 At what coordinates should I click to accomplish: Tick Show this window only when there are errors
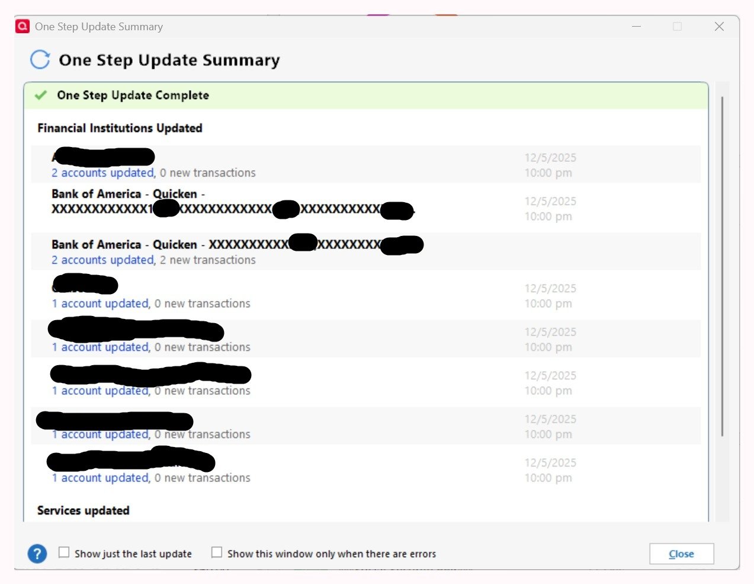(x=217, y=553)
